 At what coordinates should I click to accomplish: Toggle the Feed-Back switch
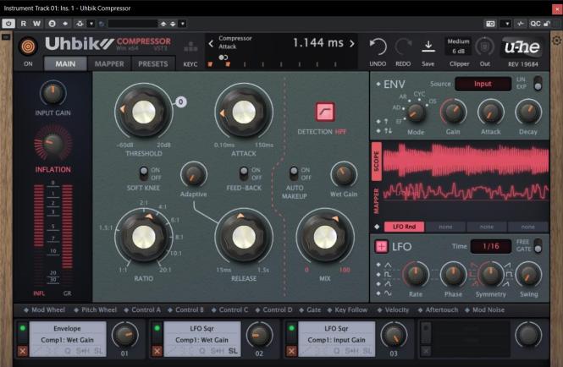244,173
